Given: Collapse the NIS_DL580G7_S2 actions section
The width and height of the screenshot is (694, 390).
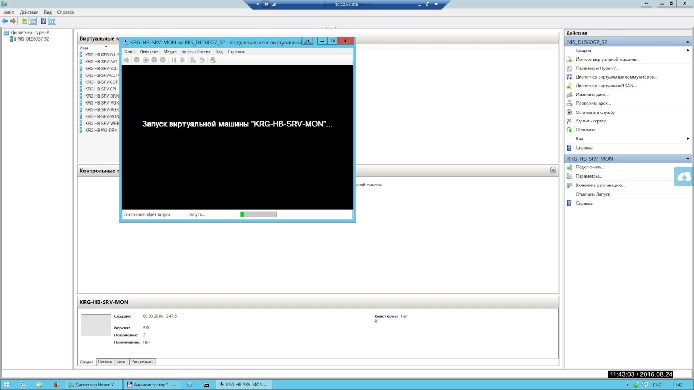Looking at the screenshot, I should tap(688, 42).
